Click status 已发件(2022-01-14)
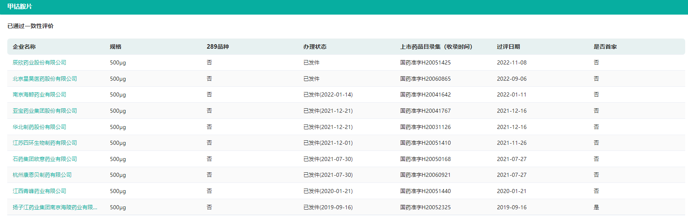 328,94
